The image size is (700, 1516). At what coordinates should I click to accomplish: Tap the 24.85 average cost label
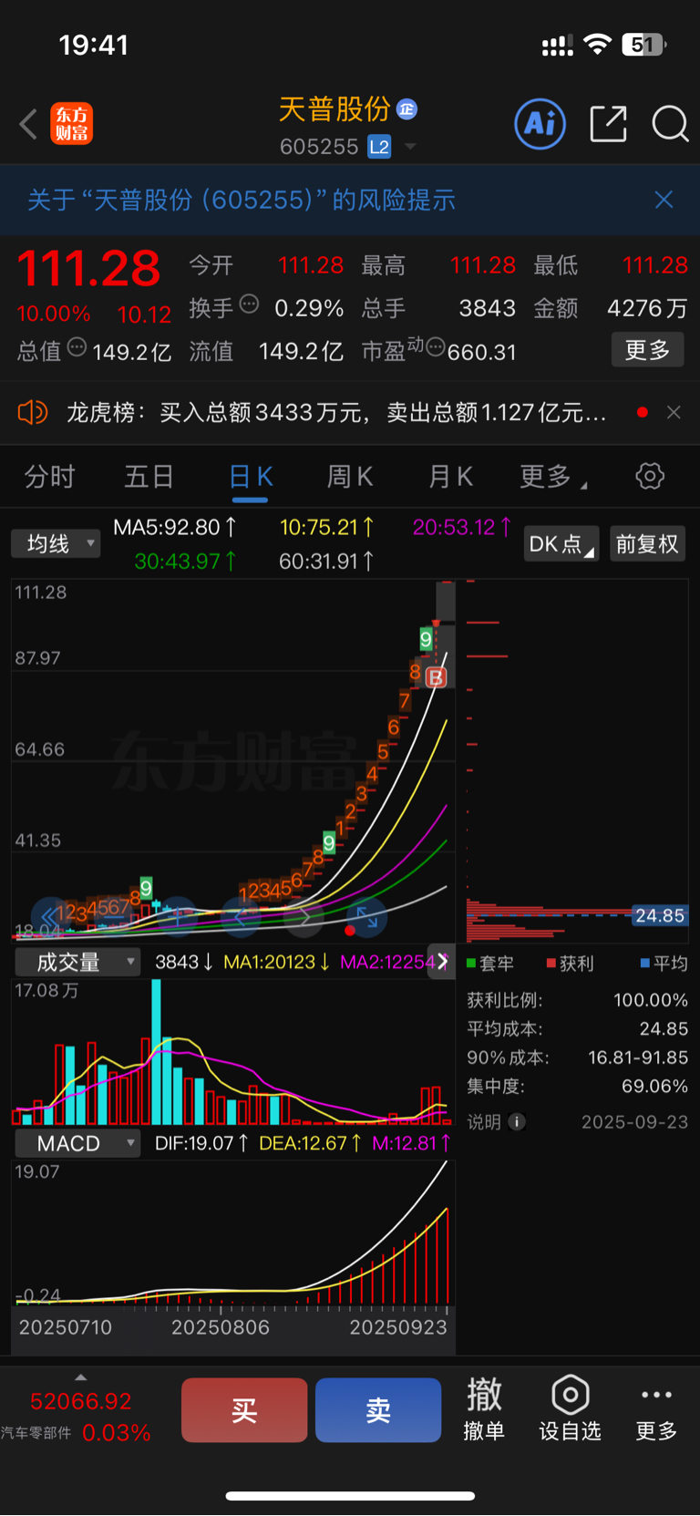pyautogui.click(x=660, y=915)
